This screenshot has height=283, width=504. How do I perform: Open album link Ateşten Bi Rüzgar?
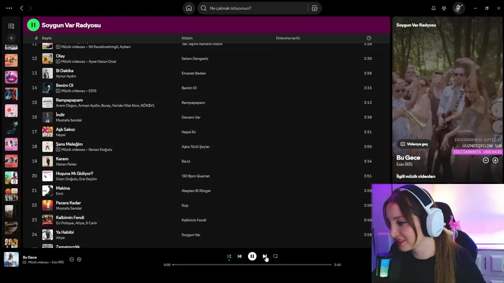(196, 191)
